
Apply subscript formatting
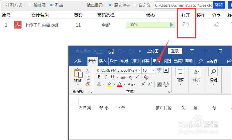pyautogui.click(x=130, y=78)
